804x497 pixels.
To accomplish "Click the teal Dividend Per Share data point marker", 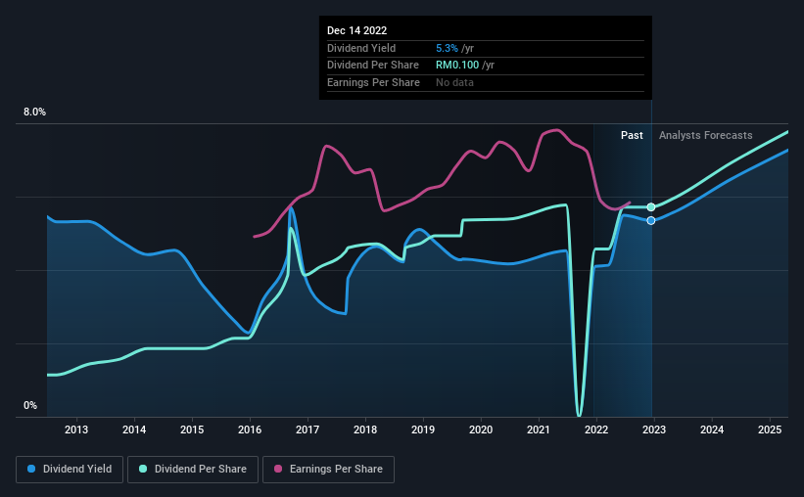I will (650, 207).
